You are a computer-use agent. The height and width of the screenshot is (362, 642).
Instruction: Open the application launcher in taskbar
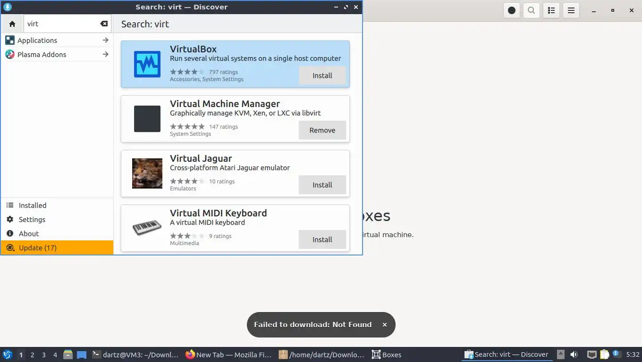click(x=8, y=354)
